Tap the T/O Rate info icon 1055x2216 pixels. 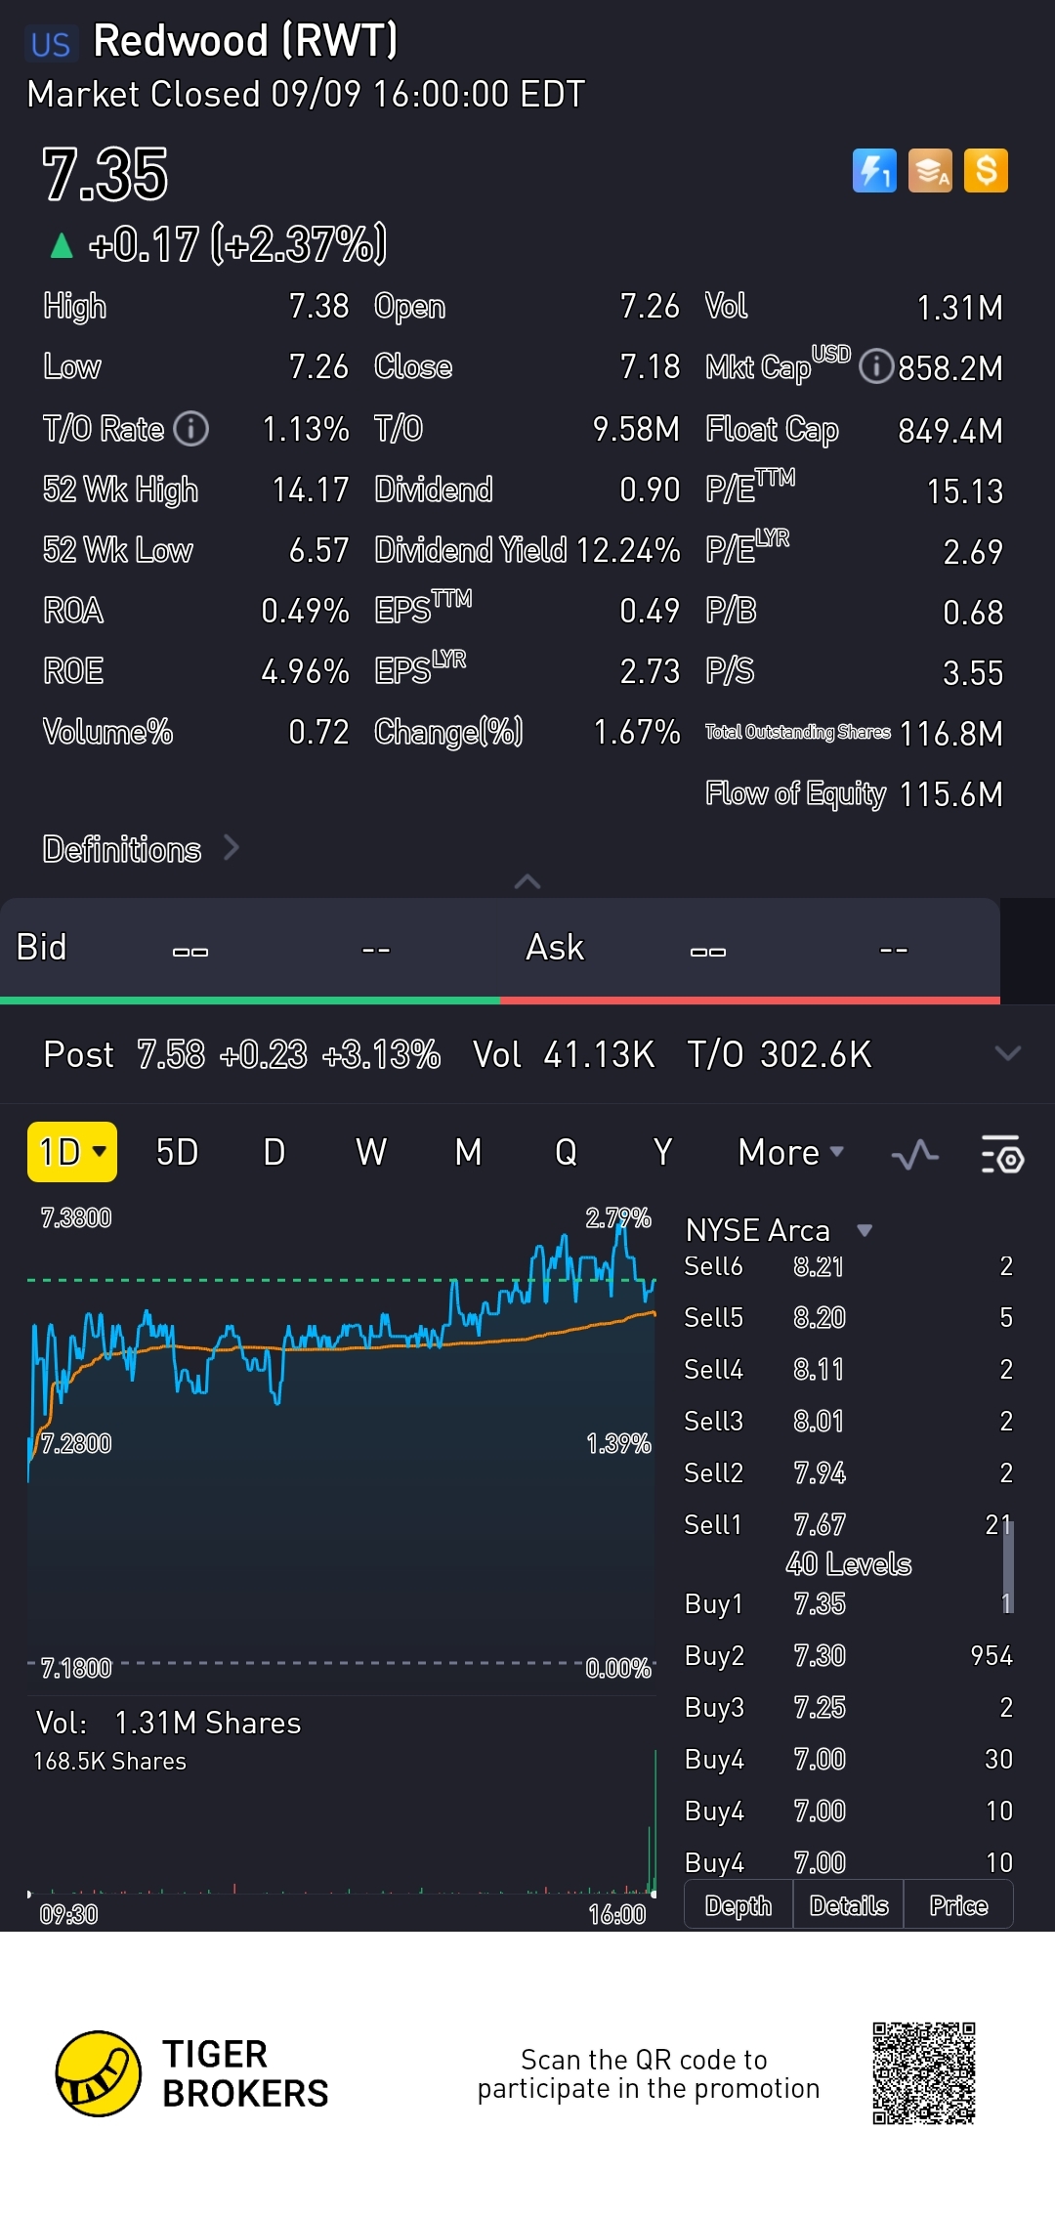(191, 428)
